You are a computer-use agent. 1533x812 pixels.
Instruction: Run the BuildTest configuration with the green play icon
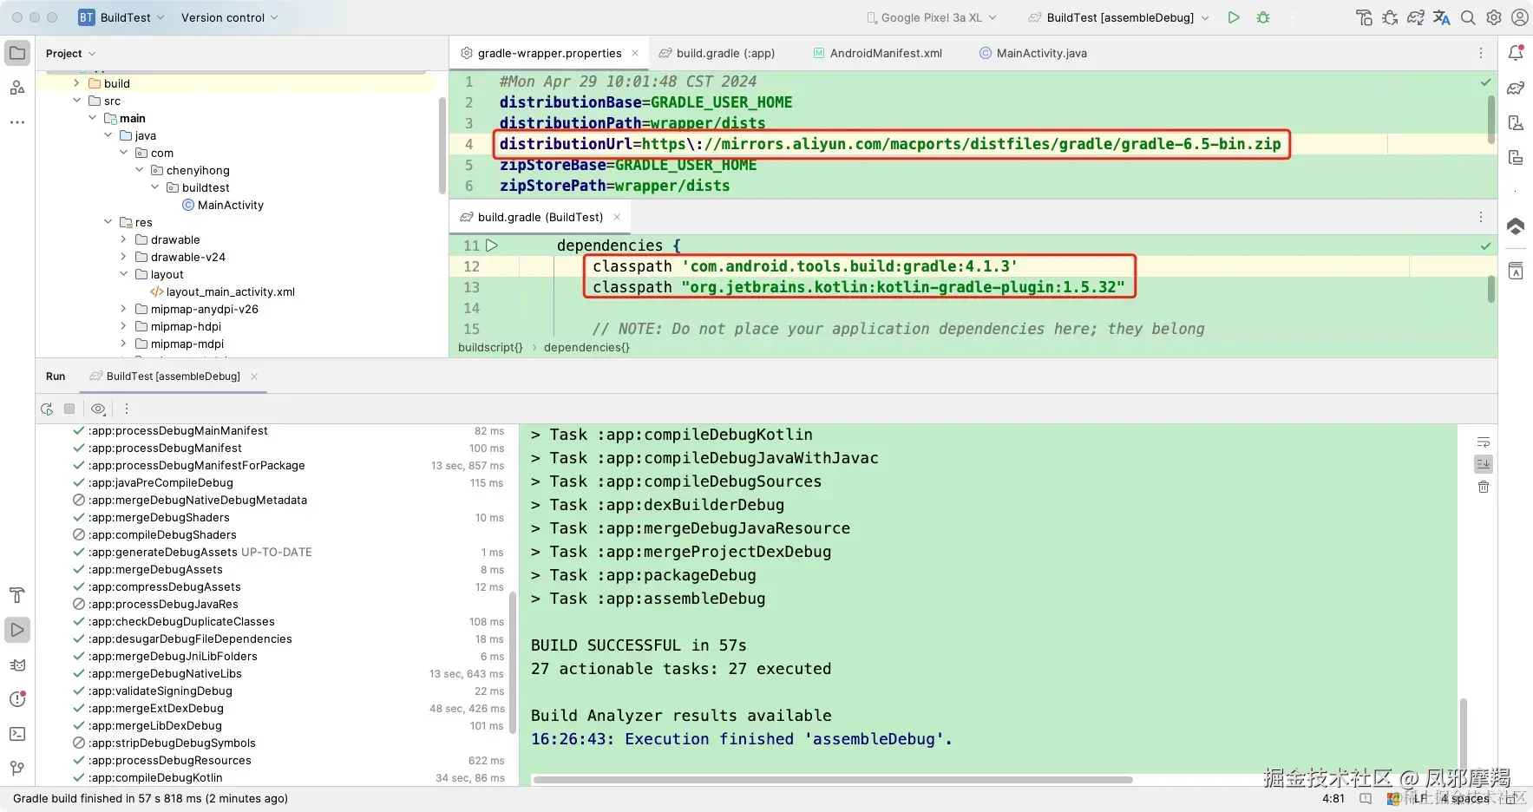1234,17
